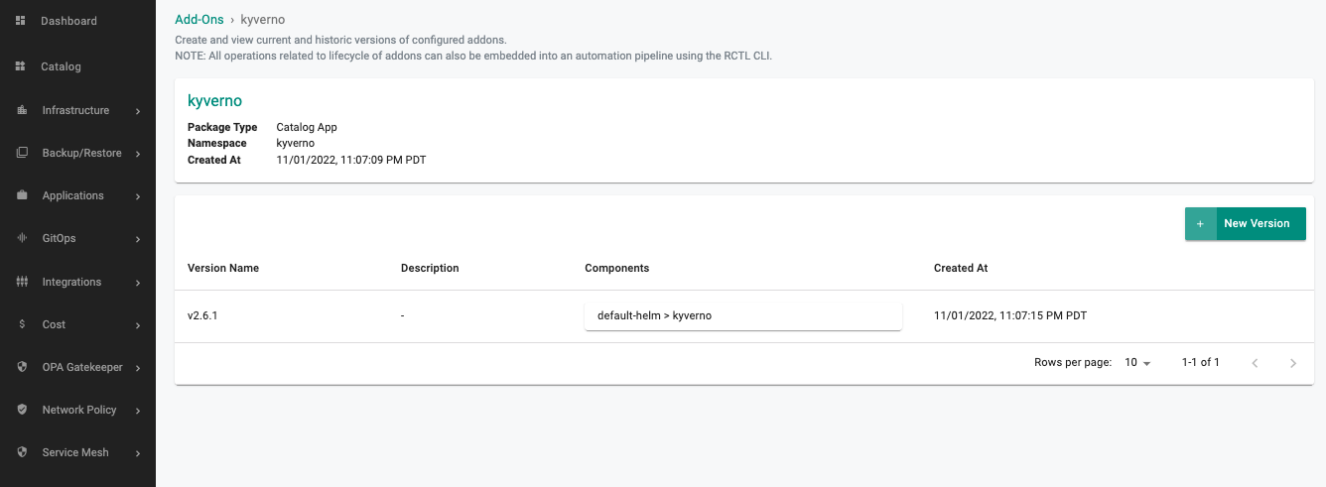Click the Components column header

[x=617, y=268]
